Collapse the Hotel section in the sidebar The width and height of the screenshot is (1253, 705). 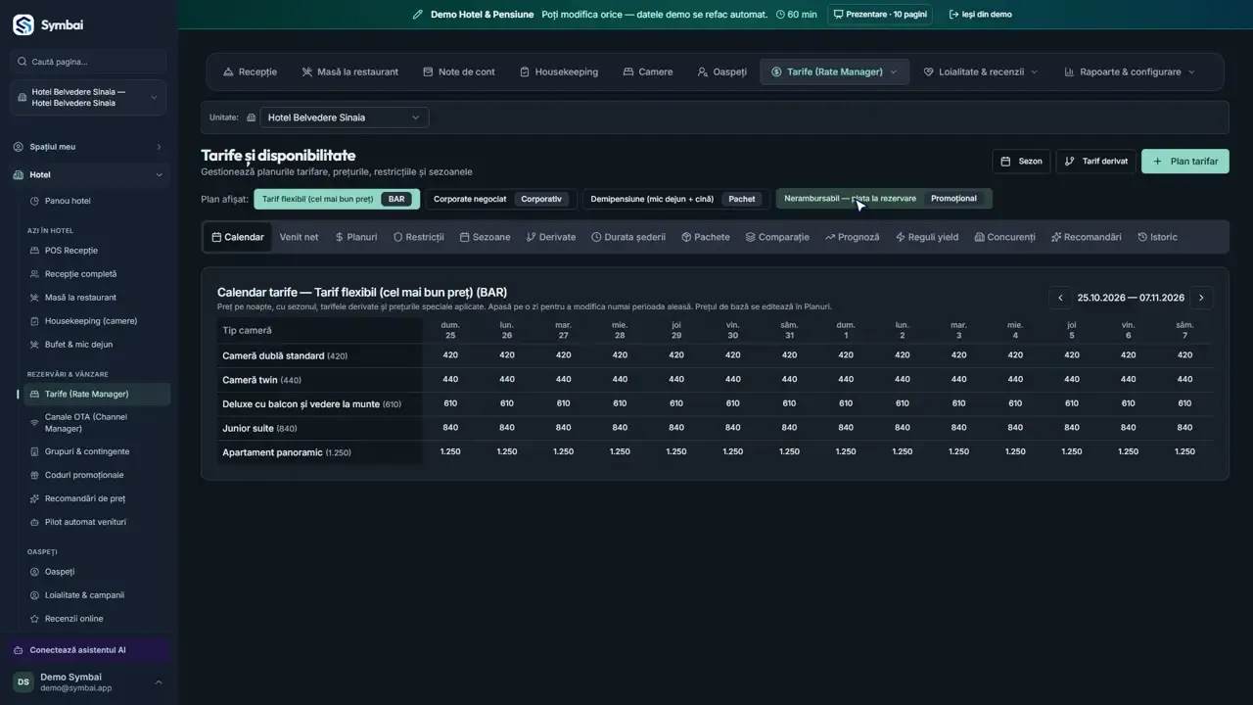point(88,175)
